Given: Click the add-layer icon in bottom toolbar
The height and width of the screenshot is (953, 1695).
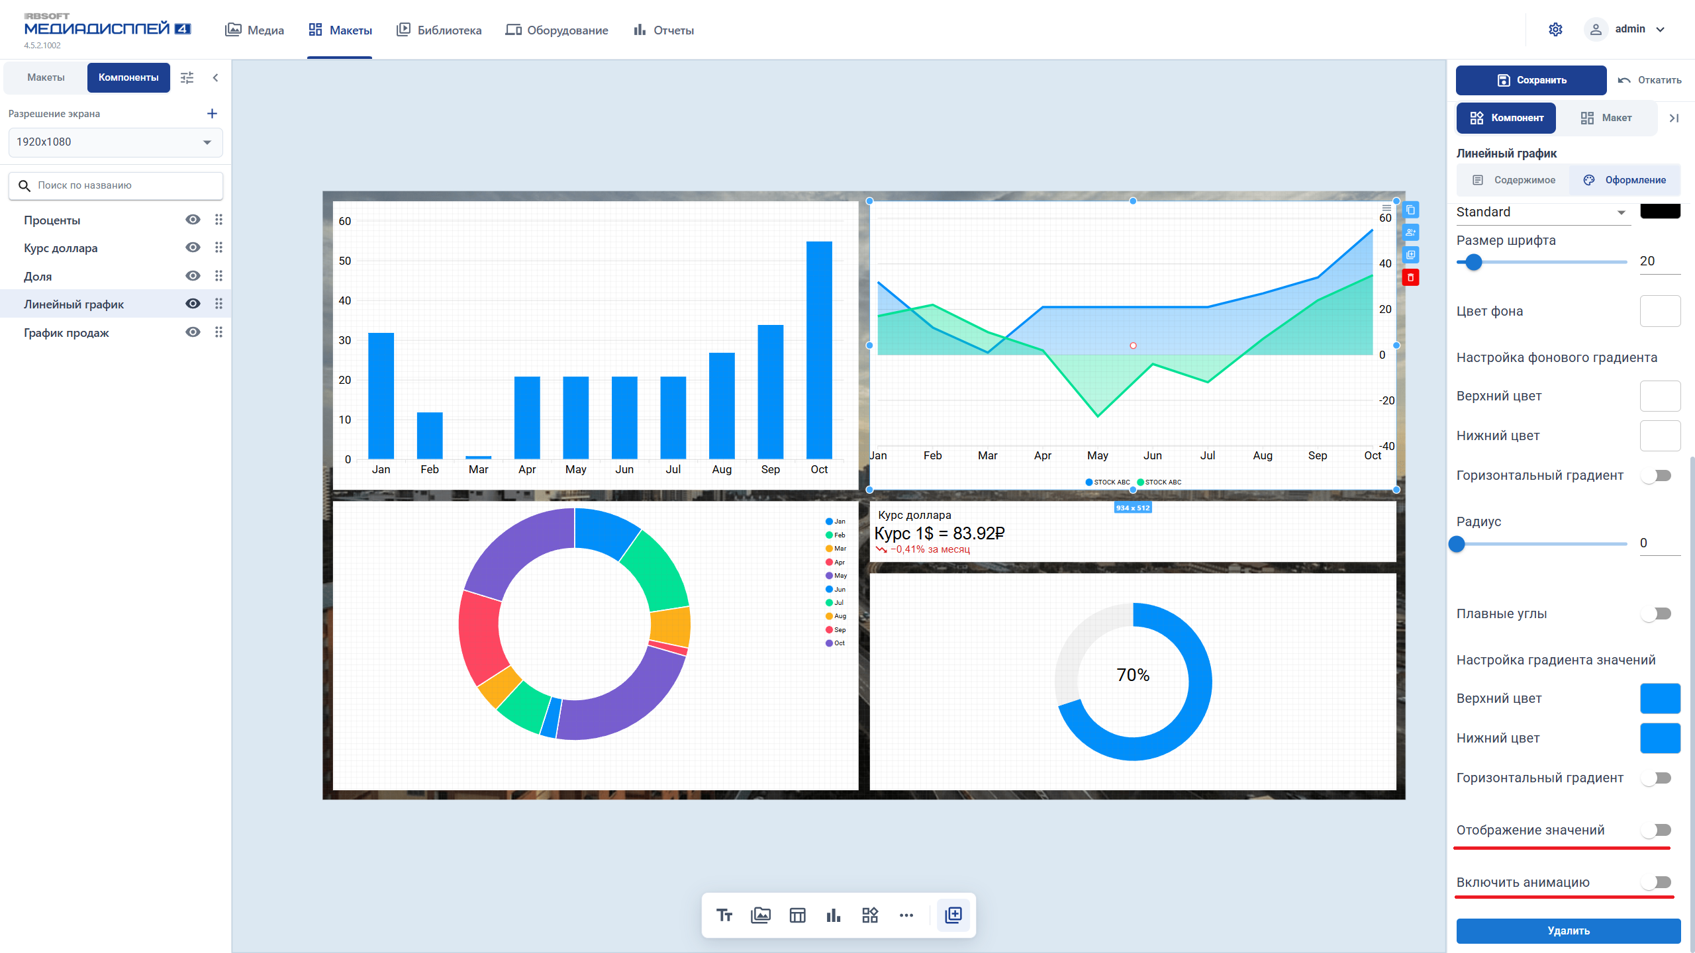Looking at the screenshot, I should point(953,915).
